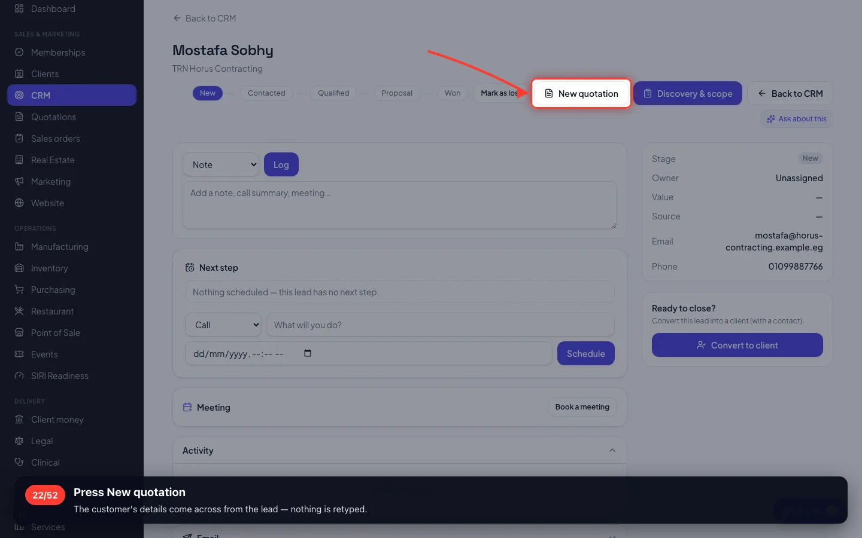Click sparkle icon on Ask about this
The image size is (862, 538).
[x=771, y=119]
